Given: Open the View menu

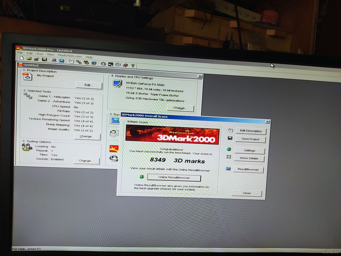Looking at the screenshot, I should [50, 54].
